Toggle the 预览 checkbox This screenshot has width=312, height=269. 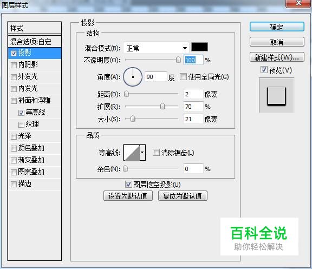pyautogui.click(x=264, y=70)
